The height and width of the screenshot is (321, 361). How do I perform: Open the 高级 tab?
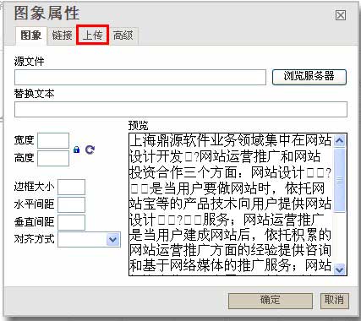pyautogui.click(x=123, y=35)
